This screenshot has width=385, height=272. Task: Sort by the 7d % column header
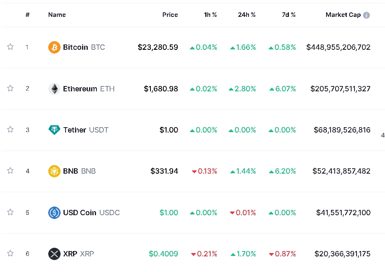(x=289, y=15)
